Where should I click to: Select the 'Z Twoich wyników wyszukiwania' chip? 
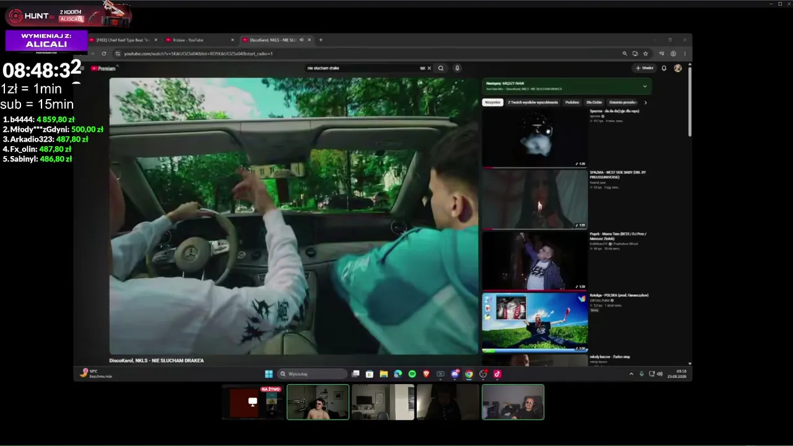click(x=533, y=102)
